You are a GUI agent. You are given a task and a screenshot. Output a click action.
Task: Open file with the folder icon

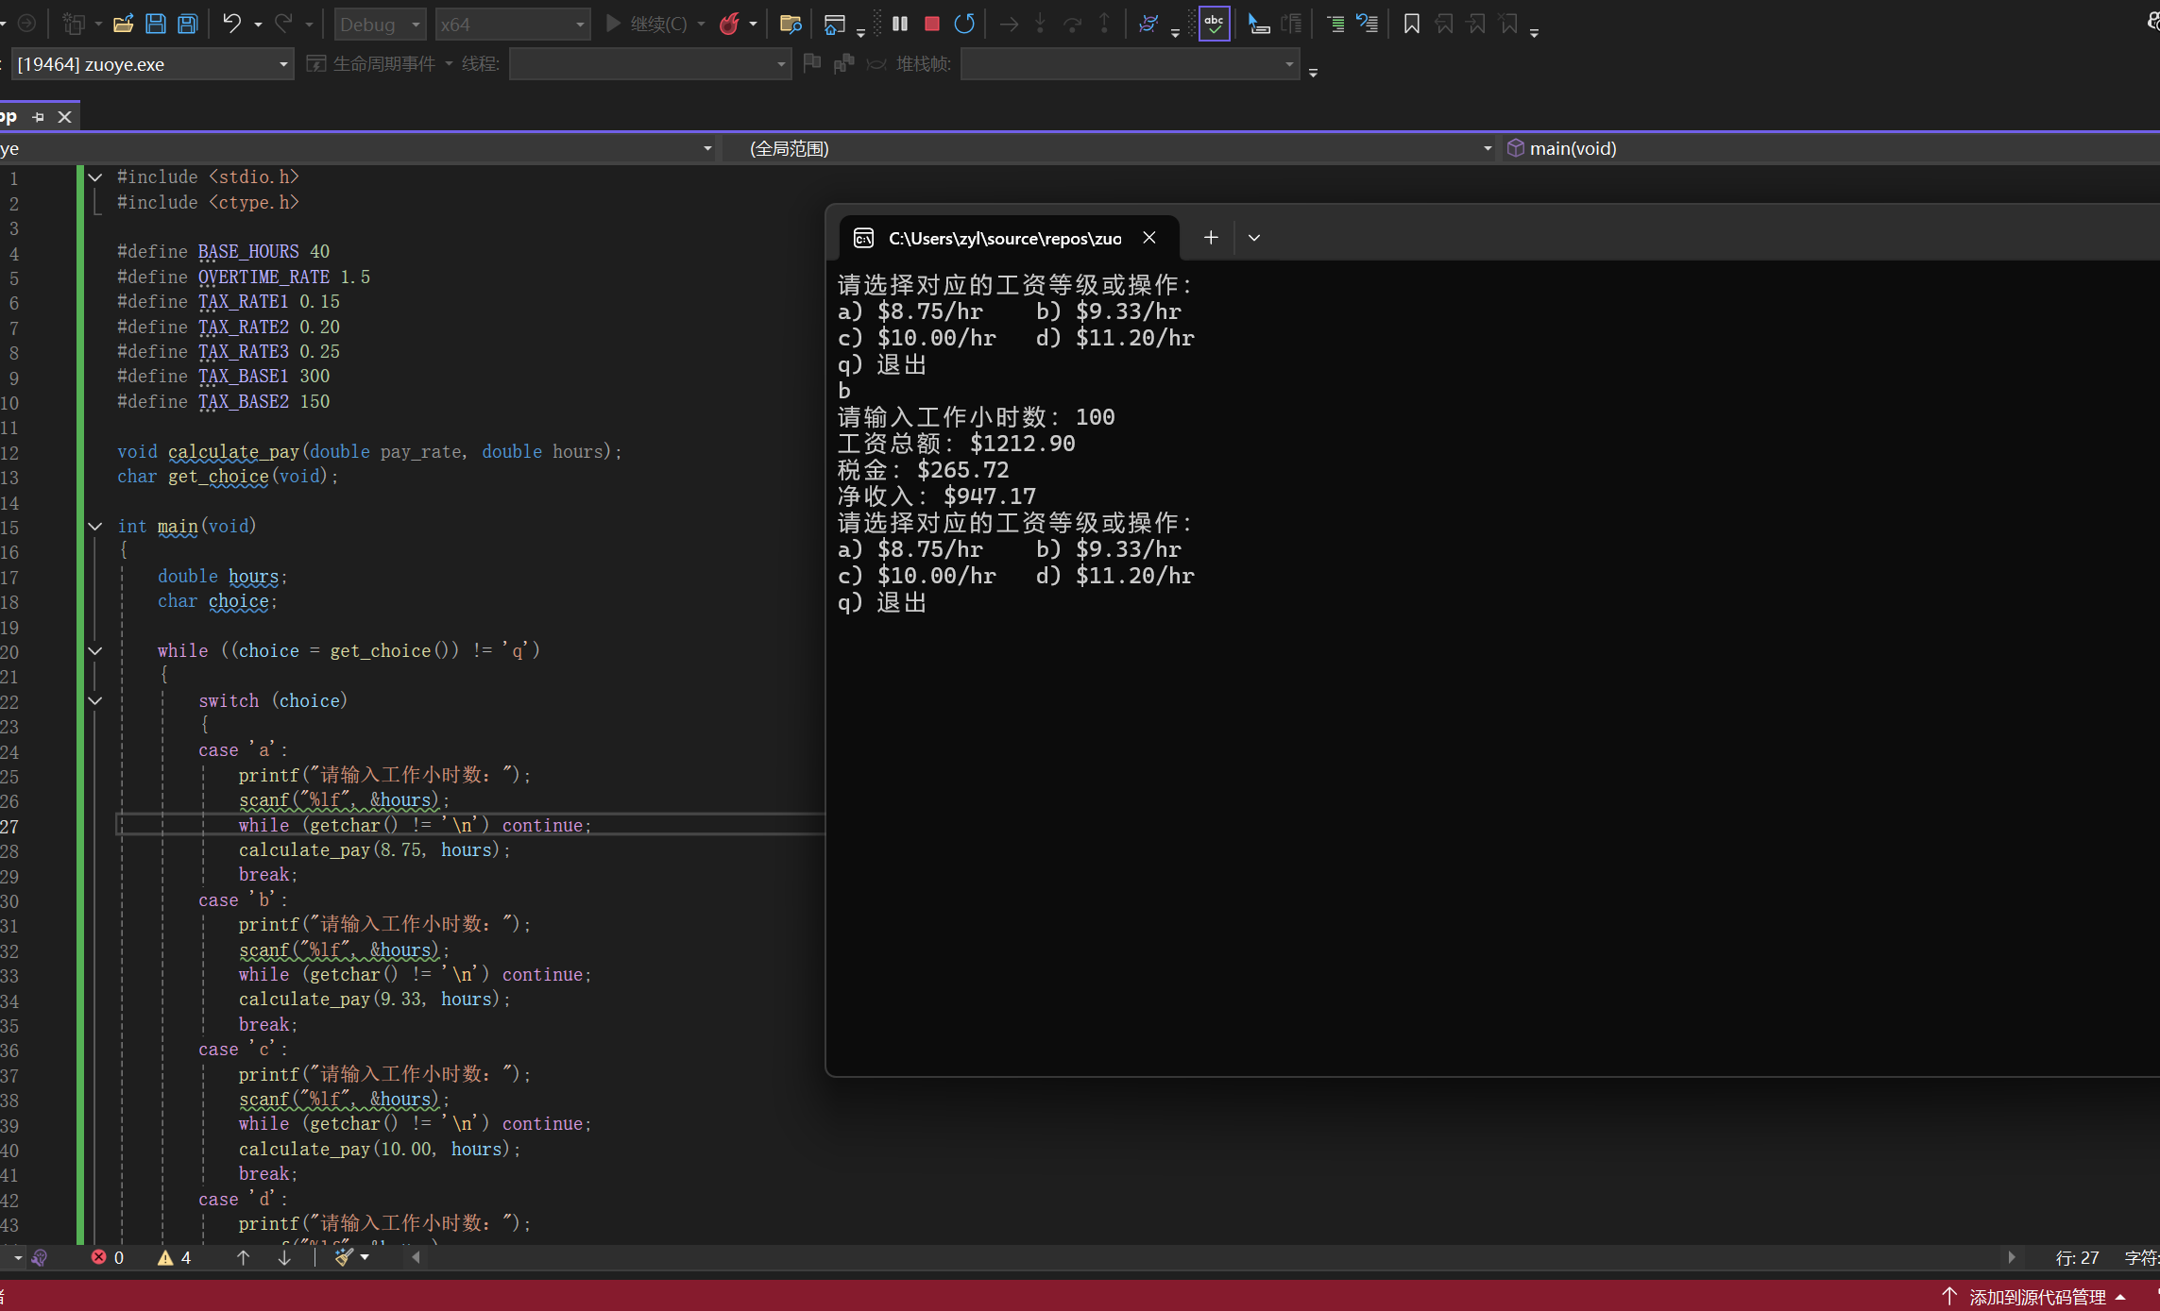point(123,24)
